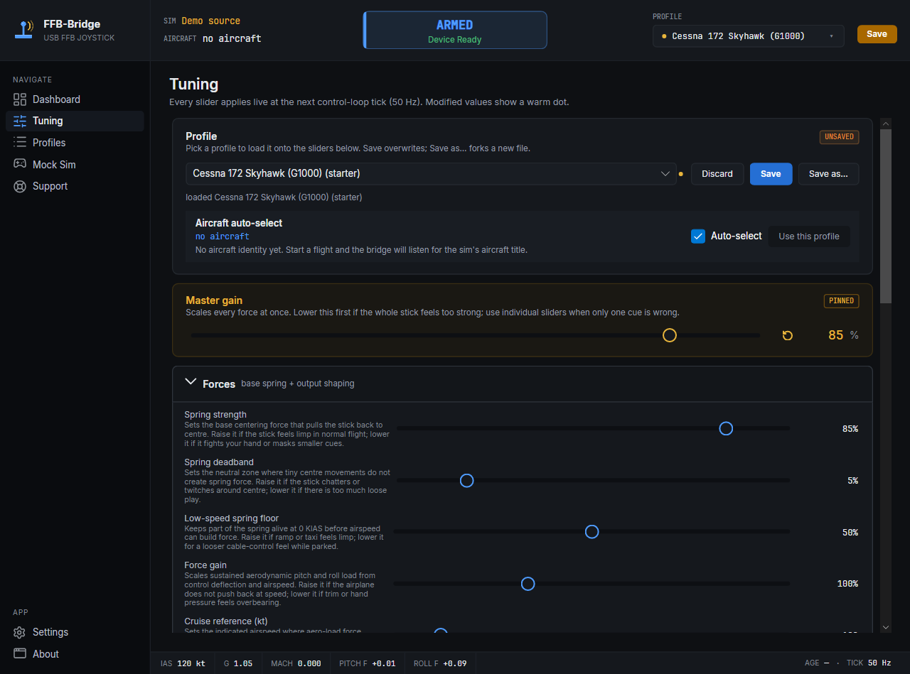Click the Profiles list icon in sidebar
910x674 pixels.
pyautogui.click(x=20, y=143)
